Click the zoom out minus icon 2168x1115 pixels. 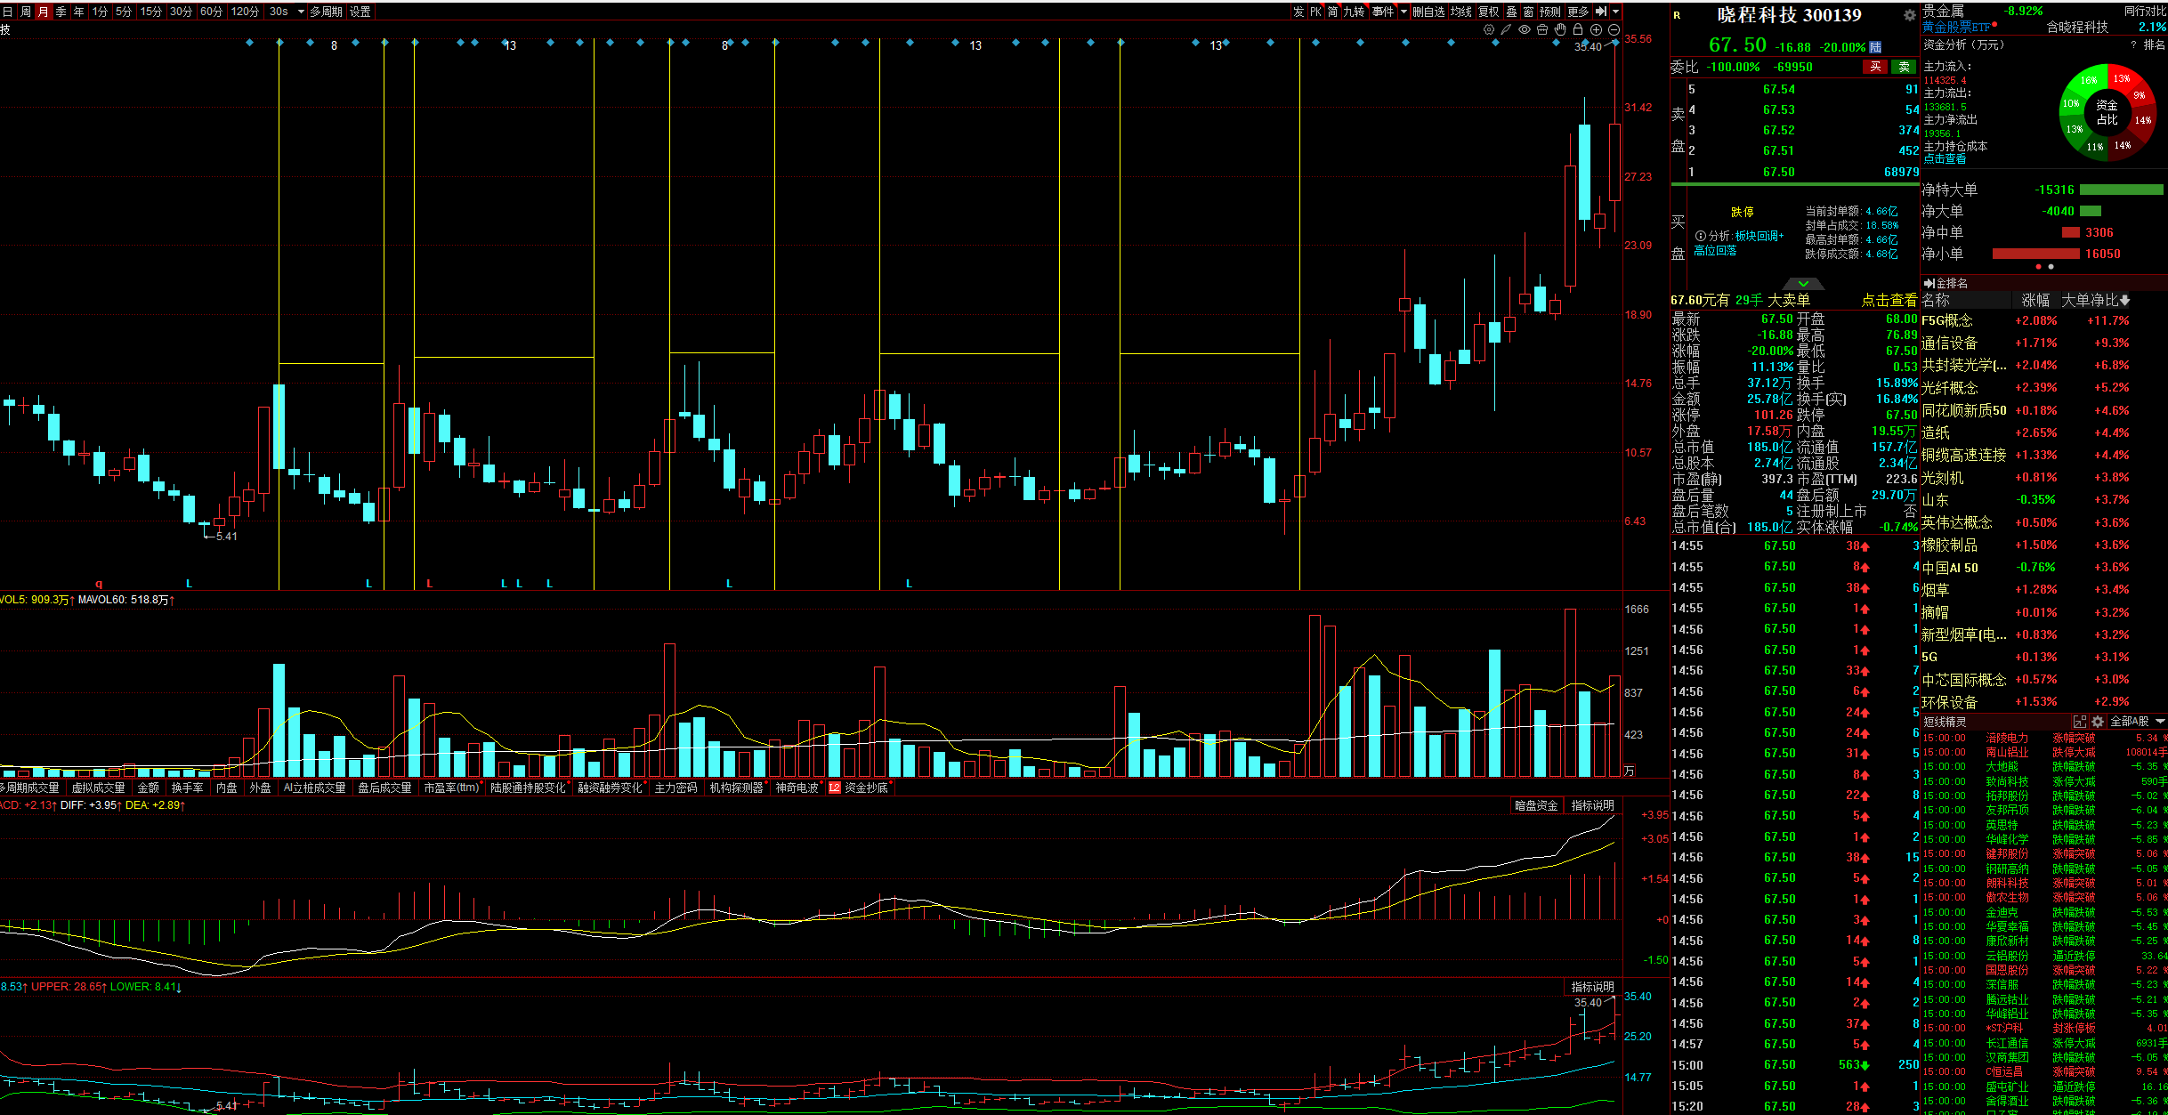click(1614, 29)
